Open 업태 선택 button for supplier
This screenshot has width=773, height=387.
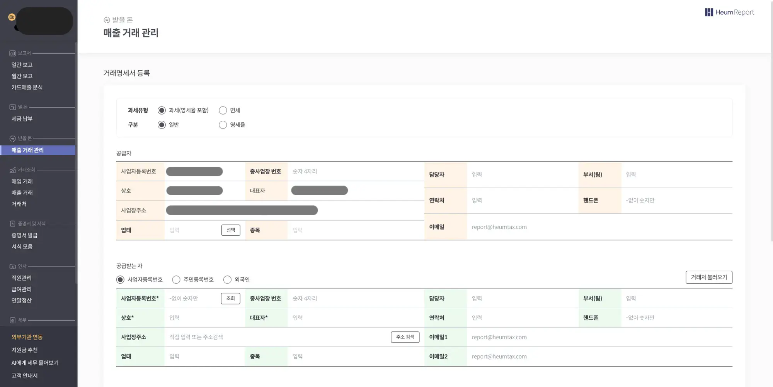click(x=230, y=230)
